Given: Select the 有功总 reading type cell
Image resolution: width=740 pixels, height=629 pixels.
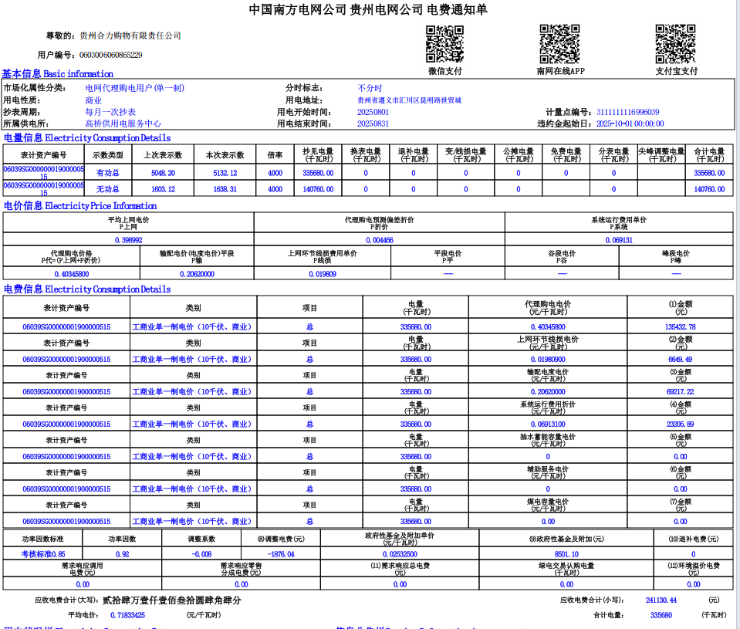Looking at the screenshot, I should coord(107,174).
